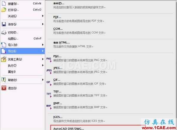Screen dimensions: 177x130
Task: Click the Open folder icon
Action: click(x=4, y=10)
